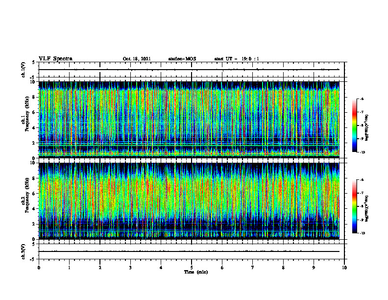This screenshot has width=388, height=300.
Task: Select the date "Oct. 18, 2021"
Action: (137, 59)
